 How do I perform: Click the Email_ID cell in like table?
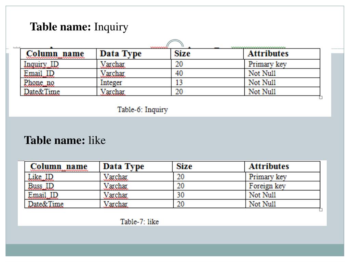coord(62,195)
